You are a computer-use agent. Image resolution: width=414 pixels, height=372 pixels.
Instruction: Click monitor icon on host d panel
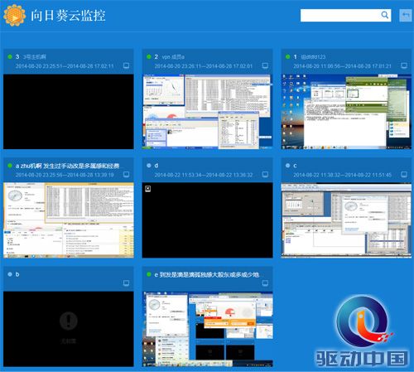click(x=265, y=175)
